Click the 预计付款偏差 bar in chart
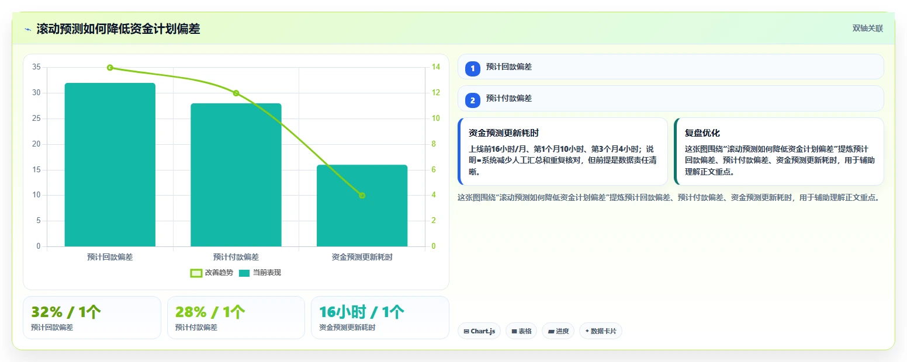This screenshot has width=907, height=362. click(236, 175)
